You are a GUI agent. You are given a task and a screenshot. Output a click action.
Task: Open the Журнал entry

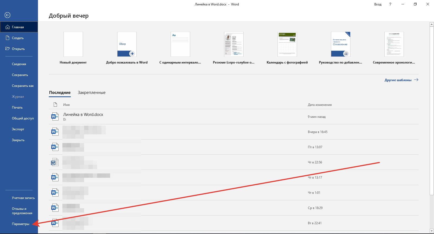click(x=19, y=97)
